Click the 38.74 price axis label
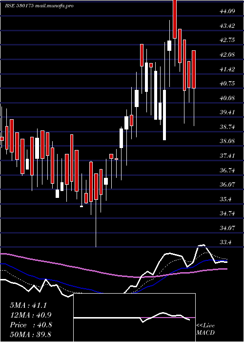 pyautogui.click(x=227, y=127)
